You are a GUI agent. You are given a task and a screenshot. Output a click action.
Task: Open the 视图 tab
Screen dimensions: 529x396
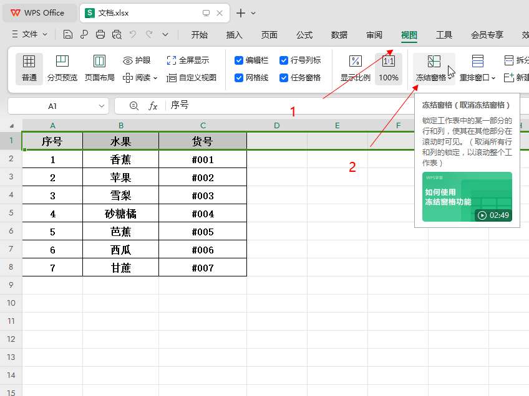409,35
